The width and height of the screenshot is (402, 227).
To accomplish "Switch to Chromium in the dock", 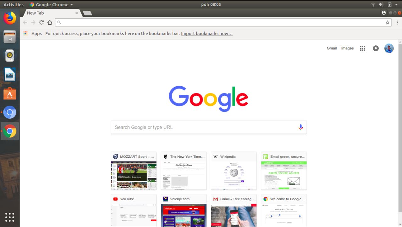I will pos(10,112).
